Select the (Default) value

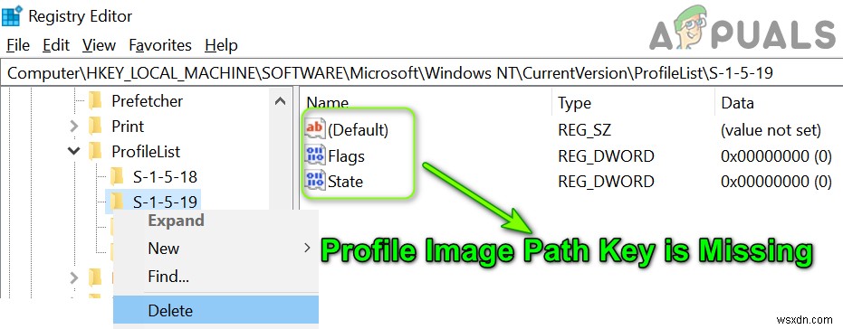(358, 129)
